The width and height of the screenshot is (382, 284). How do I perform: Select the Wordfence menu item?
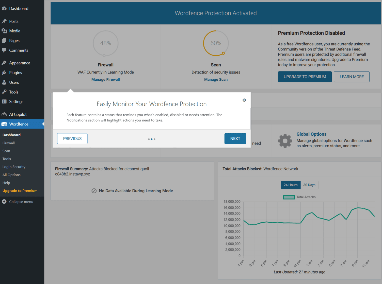coord(22,124)
